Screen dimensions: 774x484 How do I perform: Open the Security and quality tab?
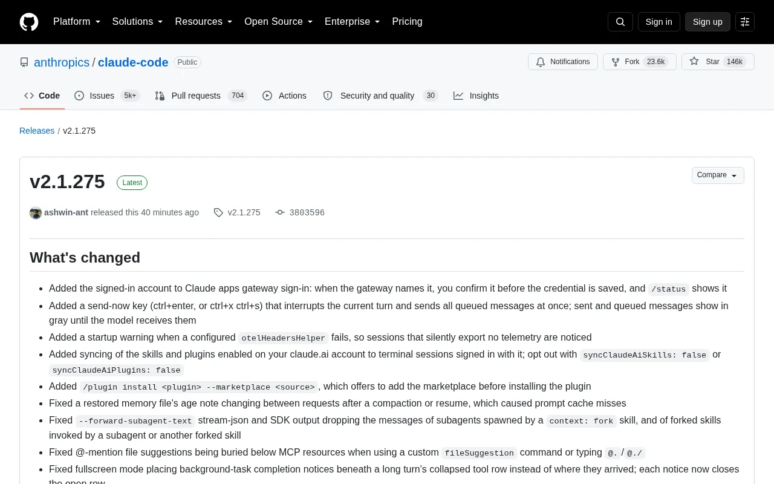click(380, 96)
